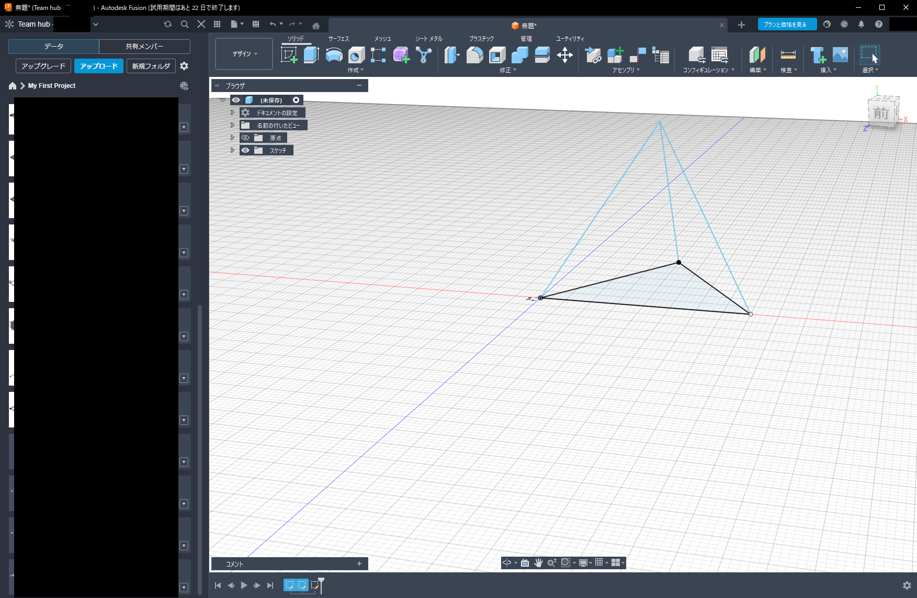Image resolution: width=917 pixels, height=598 pixels.
Task: Click the Fillet tool icon
Action: coord(474,55)
